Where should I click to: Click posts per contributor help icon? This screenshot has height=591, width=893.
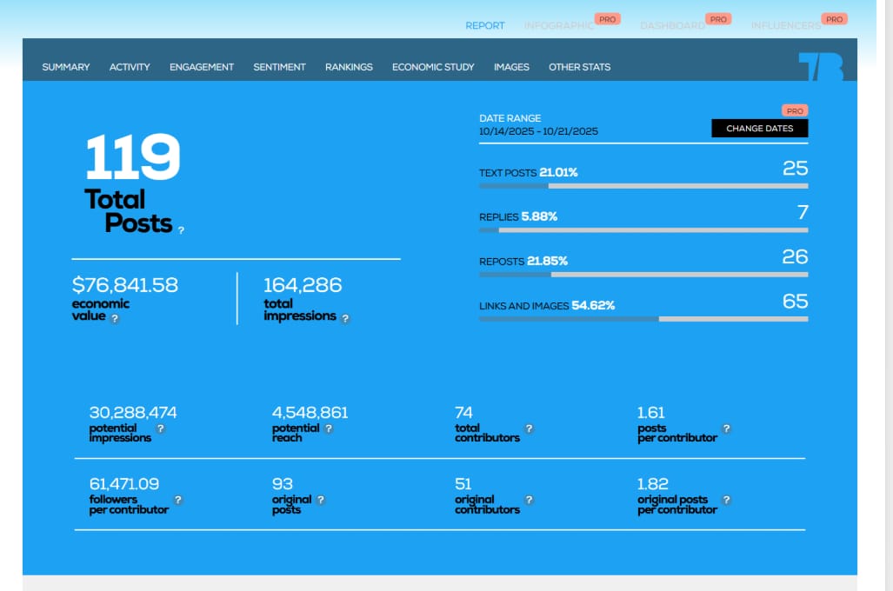pyautogui.click(x=727, y=428)
